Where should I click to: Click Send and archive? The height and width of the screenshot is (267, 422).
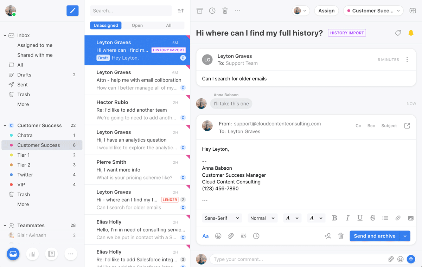(x=374, y=236)
